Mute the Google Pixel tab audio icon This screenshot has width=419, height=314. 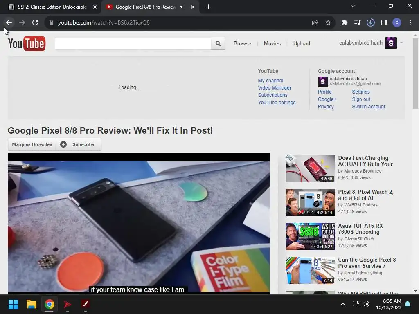coord(182,7)
